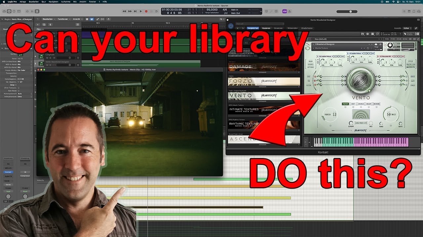Click the link icon in the plugin header
Screen dimensions: 423x237
tap(416, 28)
